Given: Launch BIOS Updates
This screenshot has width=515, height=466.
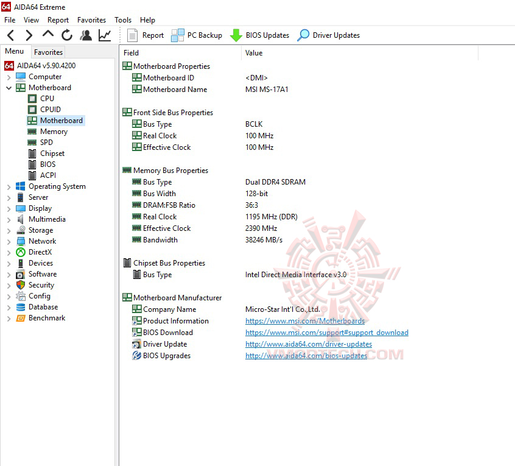Looking at the screenshot, I should pyautogui.click(x=260, y=35).
